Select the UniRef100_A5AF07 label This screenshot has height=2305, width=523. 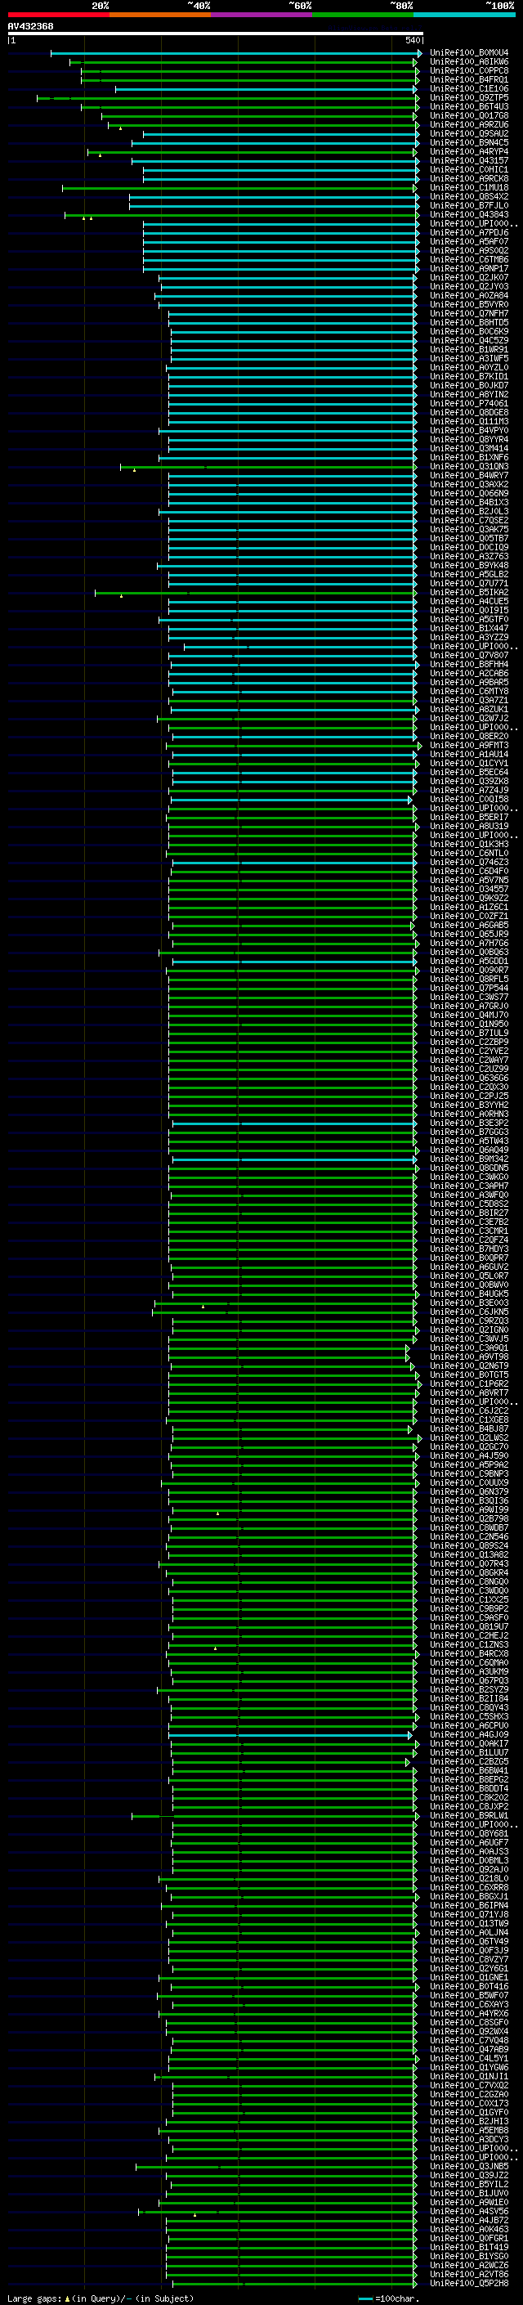[469, 241]
